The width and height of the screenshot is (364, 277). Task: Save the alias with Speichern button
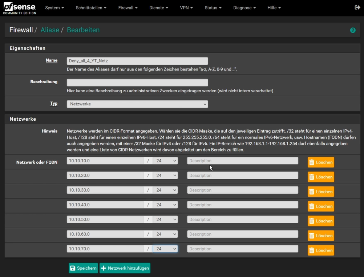[83, 268]
